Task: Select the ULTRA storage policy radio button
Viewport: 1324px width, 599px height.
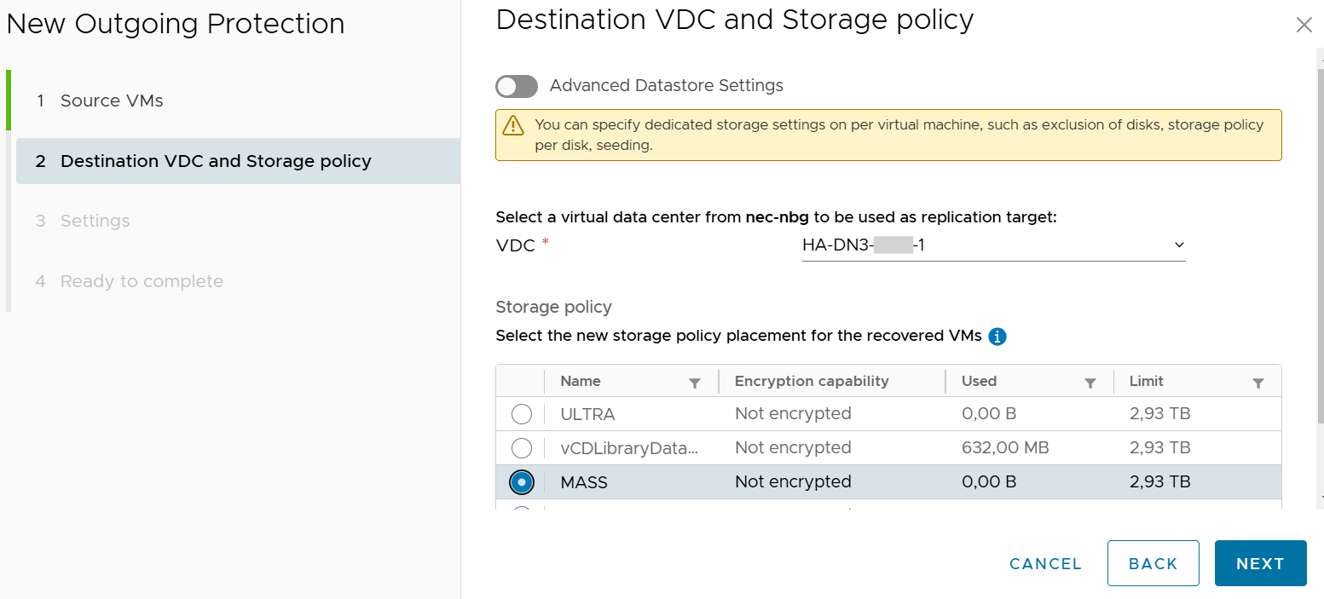Action: coord(521,414)
